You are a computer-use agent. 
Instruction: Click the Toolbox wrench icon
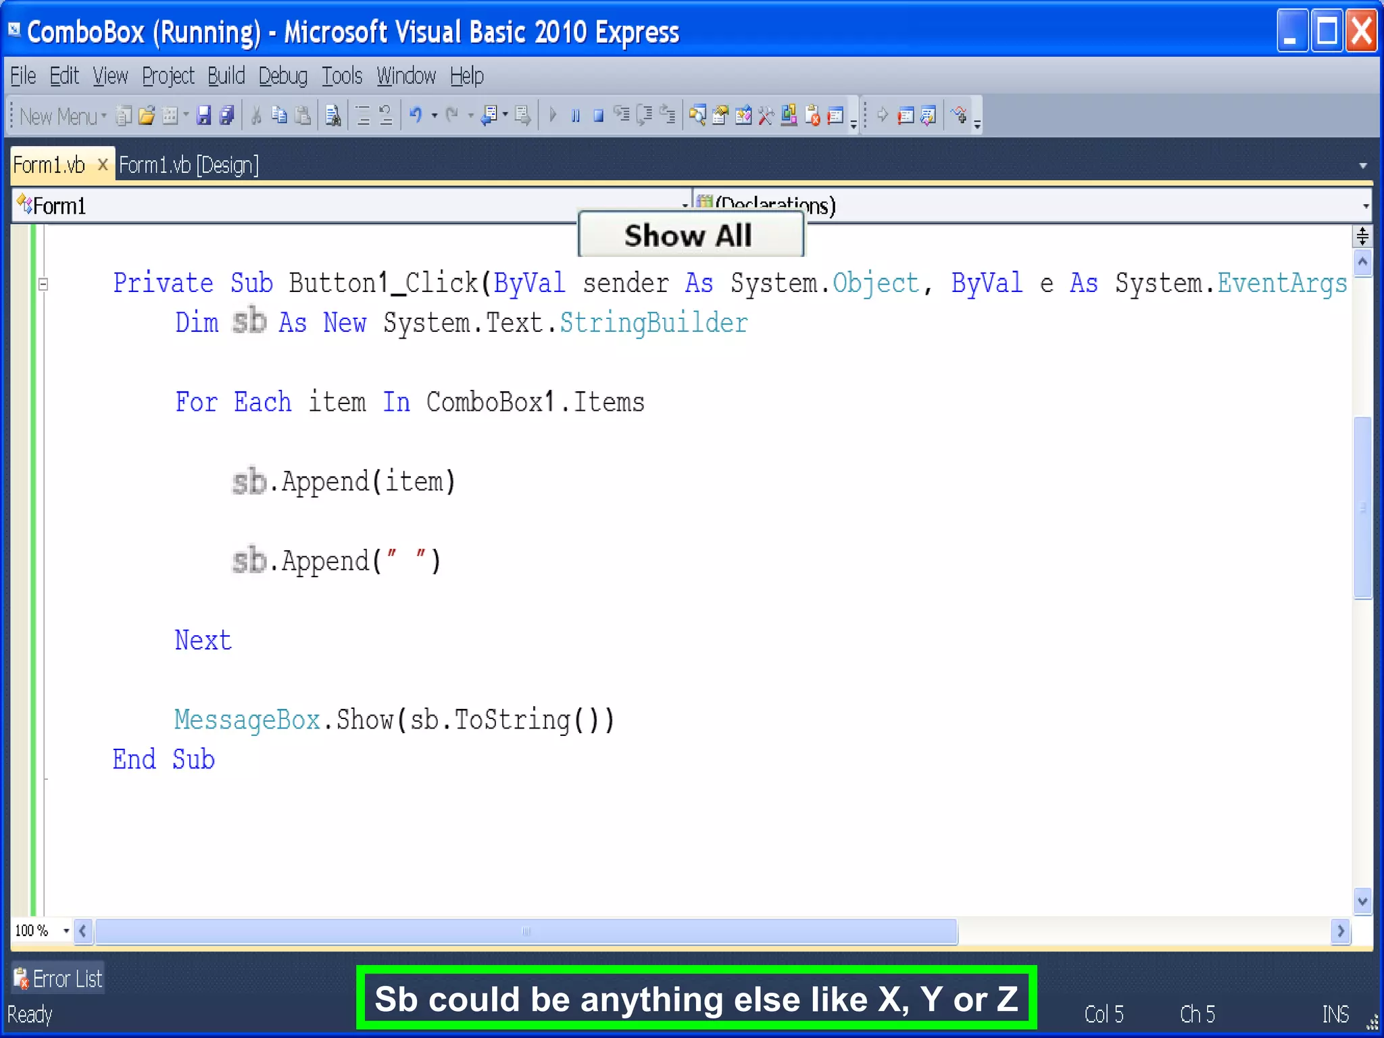pyautogui.click(x=765, y=116)
